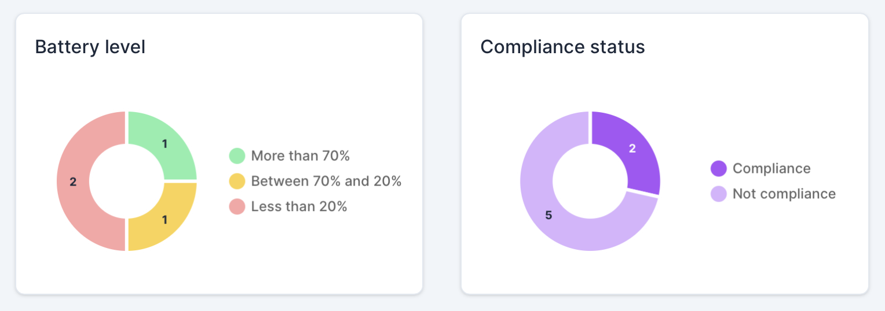Toggle the "Less than 20%" legend label

[x=299, y=207]
